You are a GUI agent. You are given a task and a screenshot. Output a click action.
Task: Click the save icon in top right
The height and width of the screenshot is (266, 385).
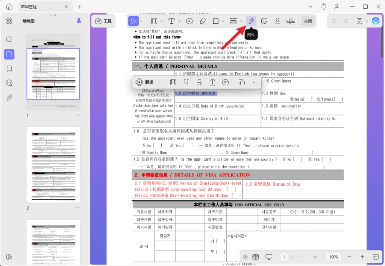point(359,21)
